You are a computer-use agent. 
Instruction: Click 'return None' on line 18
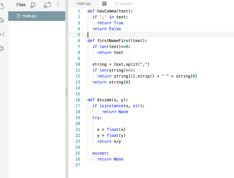[115, 112]
